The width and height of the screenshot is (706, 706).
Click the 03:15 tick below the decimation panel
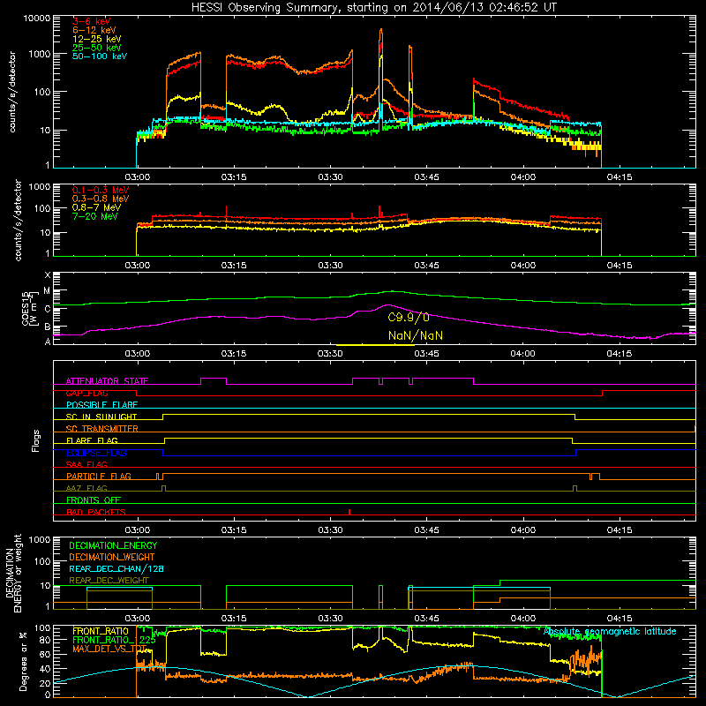tap(234, 619)
